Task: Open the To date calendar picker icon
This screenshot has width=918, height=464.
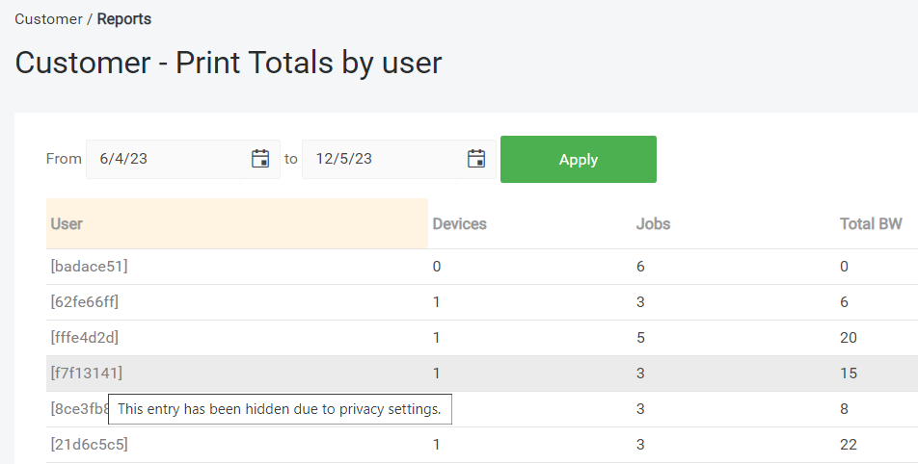Action: click(x=475, y=159)
